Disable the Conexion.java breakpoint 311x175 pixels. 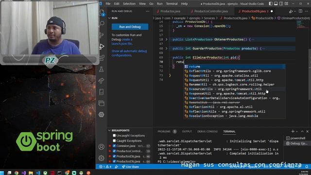114,146
